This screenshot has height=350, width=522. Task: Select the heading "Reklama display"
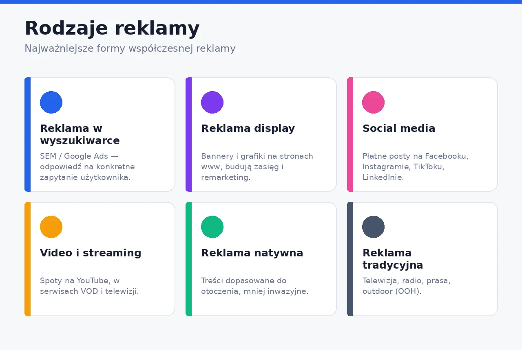pos(248,129)
